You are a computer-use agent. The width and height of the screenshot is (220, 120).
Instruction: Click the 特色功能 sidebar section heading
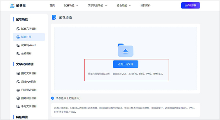click(x=22, y=117)
